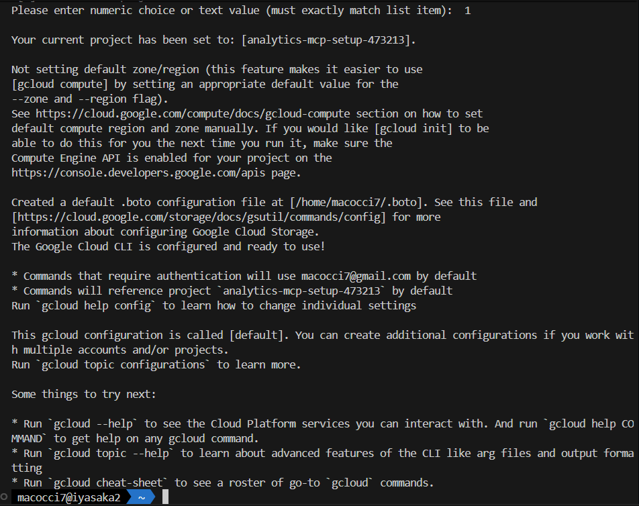The height and width of the screenshot is (506, 639).
Task: Click the macocci7@iyasaka2 prompt segment
Action: pos(69,497)
